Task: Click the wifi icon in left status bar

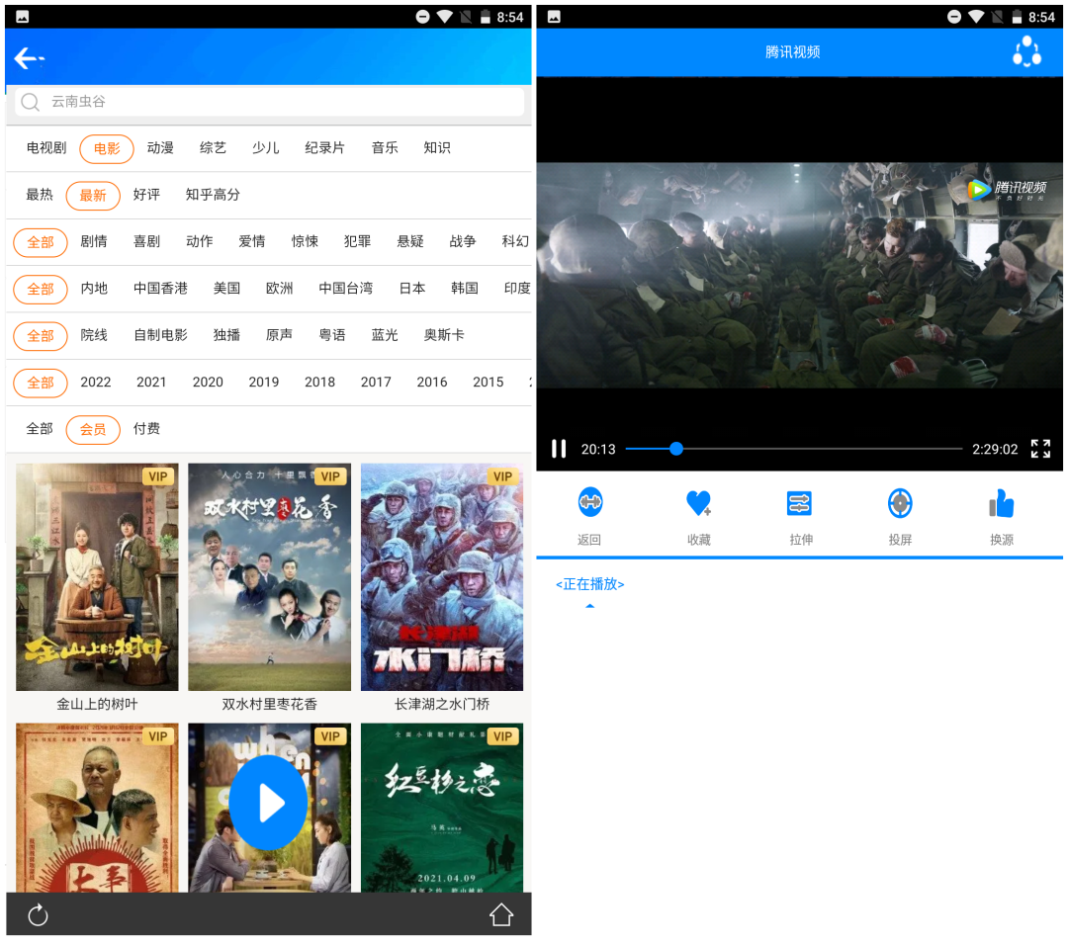Action: coord(445,17)
